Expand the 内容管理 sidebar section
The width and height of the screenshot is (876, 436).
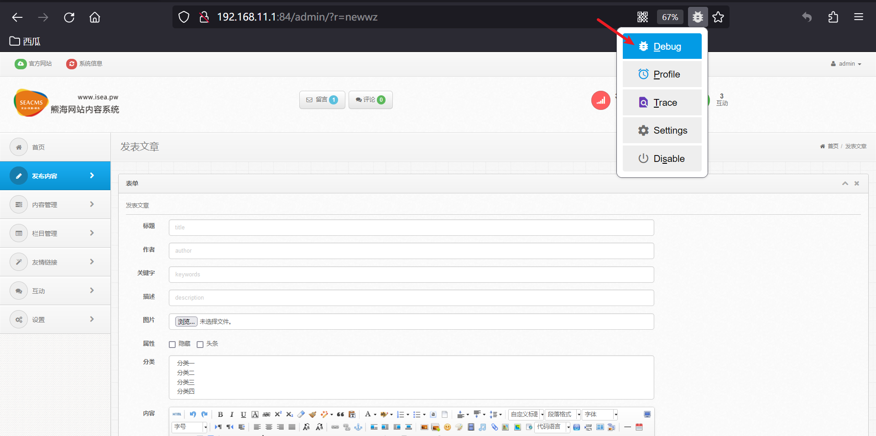(x=55, y=204)
